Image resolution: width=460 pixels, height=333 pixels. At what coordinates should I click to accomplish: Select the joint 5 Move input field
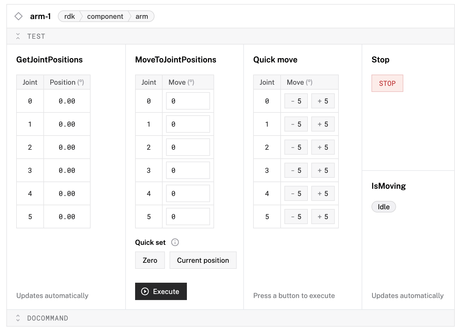tap(188, 217)
